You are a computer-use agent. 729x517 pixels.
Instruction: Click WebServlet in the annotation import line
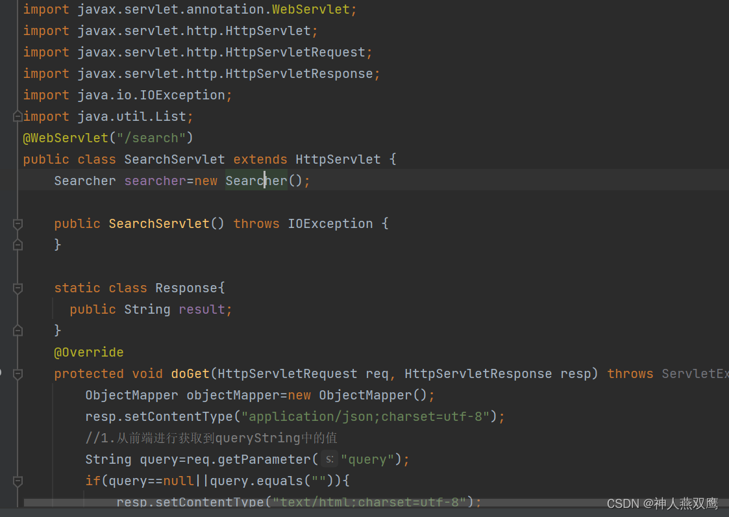(310, 9)
